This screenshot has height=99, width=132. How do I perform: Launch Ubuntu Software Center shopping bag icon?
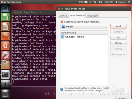(x=5, y=36)
